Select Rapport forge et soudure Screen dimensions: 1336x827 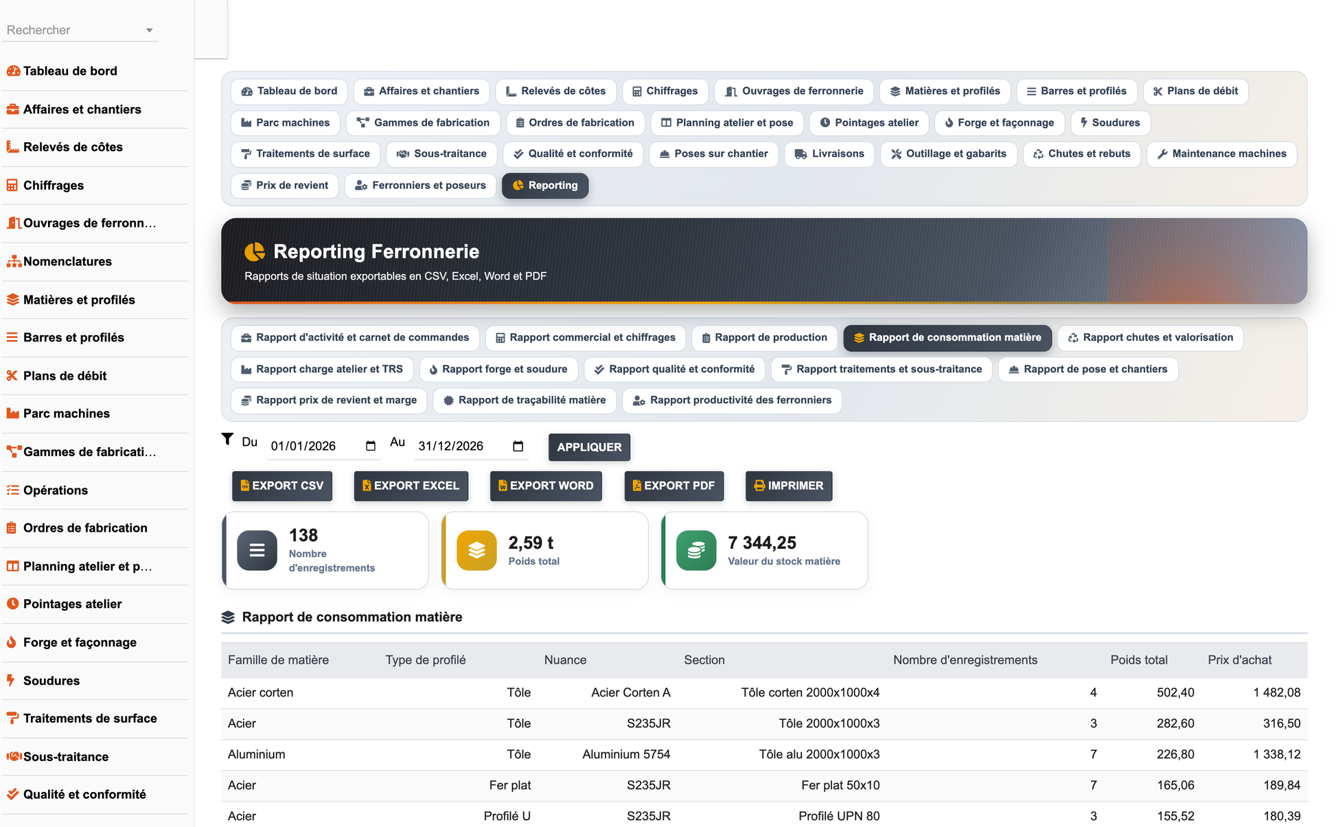pos(498,370)
